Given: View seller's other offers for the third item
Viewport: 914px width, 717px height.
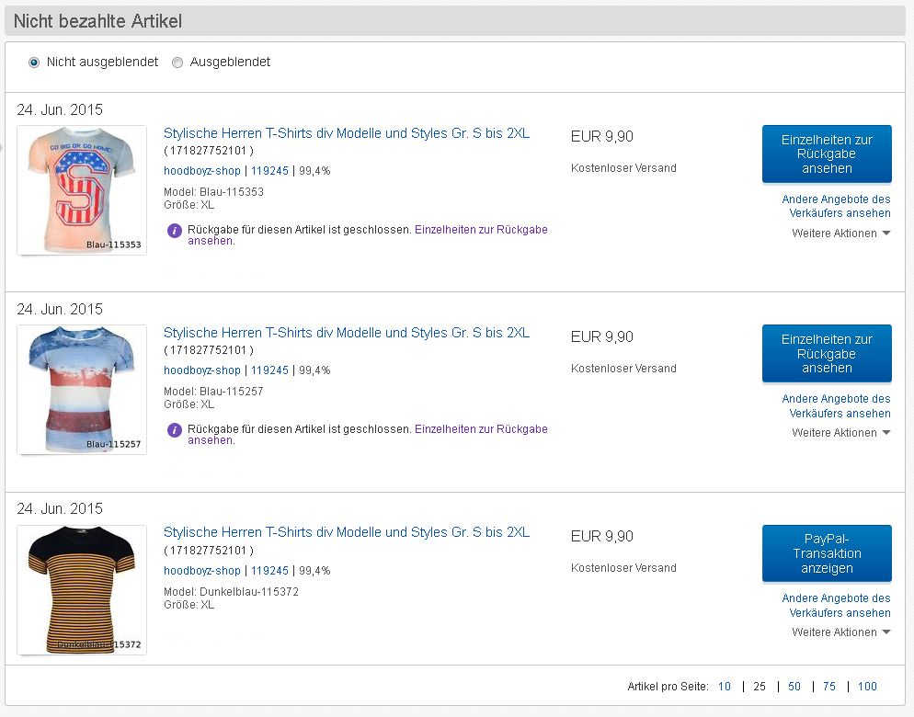Looking at the screenshot, I should (836, 606).
